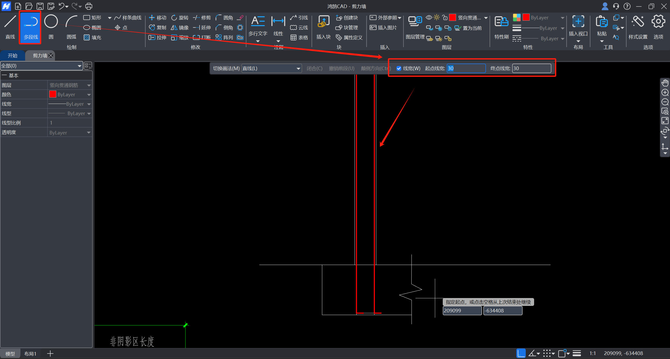The width and height of the screenshot is (670, 359).
Task: Click the end width (终点线宽) input field
Action: pyautogui.click(x=531, y=68)
